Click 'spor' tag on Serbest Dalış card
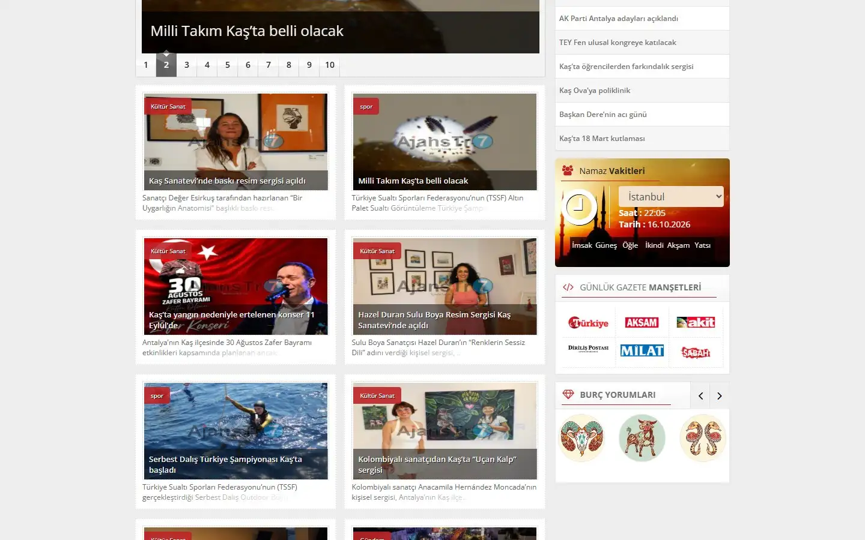This screenshot has height=540, width=865. tap(157, 396)
